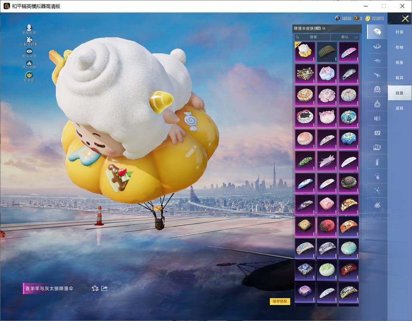Image resolution: width=412 pixels, height=321 pixels.
Task: Toggle the eye display settings icon
Action: (29, 51)
